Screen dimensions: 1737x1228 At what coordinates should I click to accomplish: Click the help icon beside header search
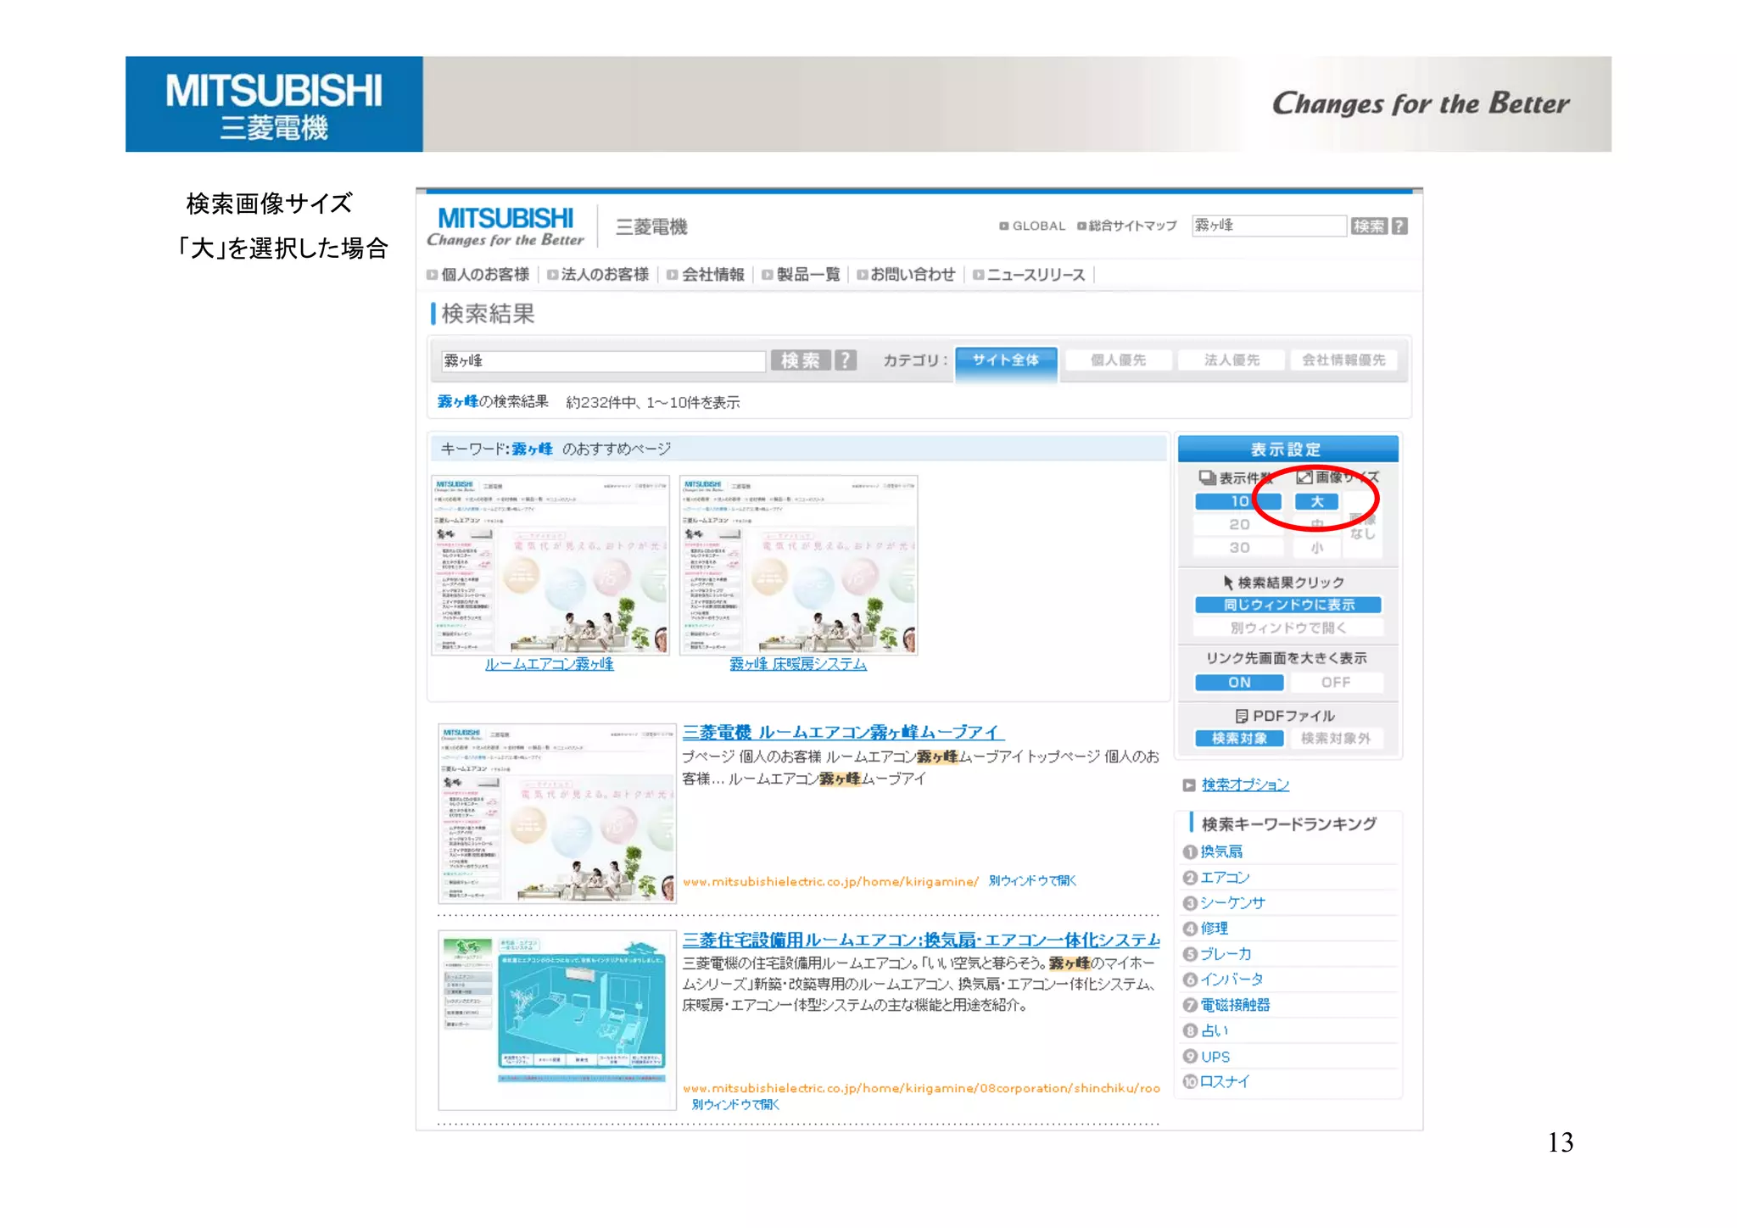click(1400, 226)
